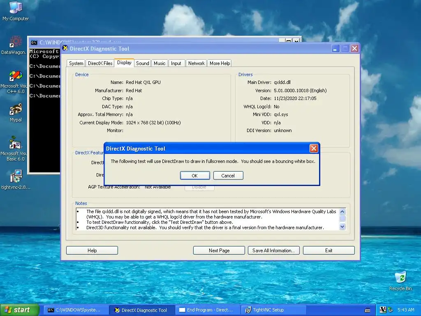Click the Direct3D functionality note line

coord(205,227)
